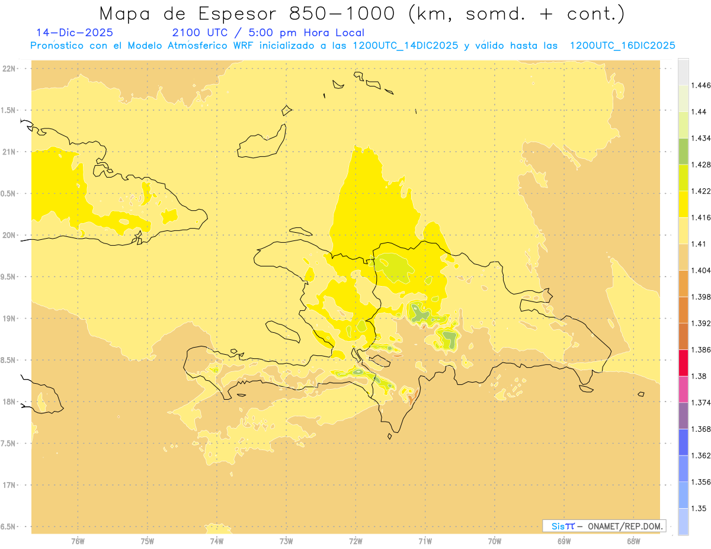Click the legend value '1.428'

pos(702,165)
